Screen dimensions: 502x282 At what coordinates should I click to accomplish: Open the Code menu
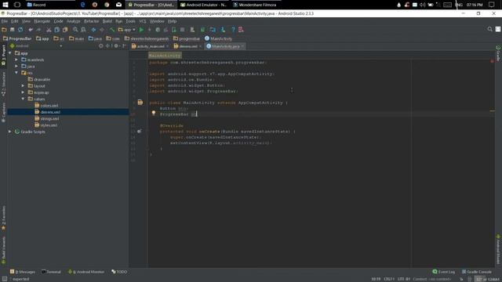click(x=58, y=21)
